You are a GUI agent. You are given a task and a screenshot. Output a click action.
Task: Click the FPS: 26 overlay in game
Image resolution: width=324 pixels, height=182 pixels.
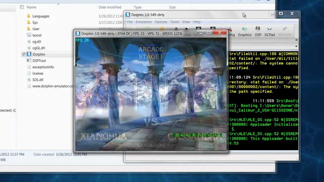[x=82, y=40]
